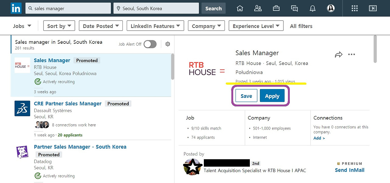Open the LinkedIn Learning video icon
This screenshot has width=390, height=183.
373,9
